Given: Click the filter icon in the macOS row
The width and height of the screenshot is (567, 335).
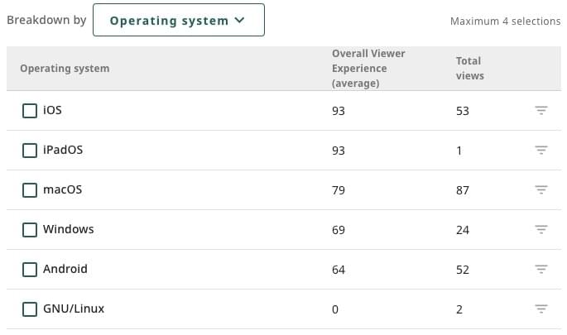Looking at the screenshot, I should [x=541, y=190].
